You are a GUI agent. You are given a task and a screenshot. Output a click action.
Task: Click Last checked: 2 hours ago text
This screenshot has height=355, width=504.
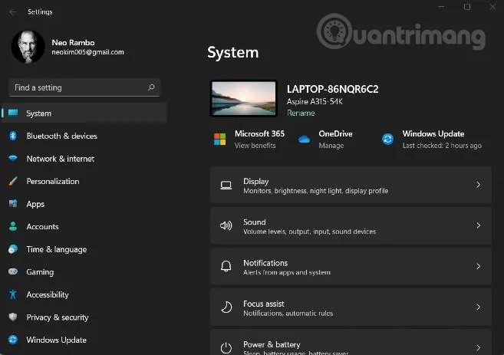coord(442,146)
